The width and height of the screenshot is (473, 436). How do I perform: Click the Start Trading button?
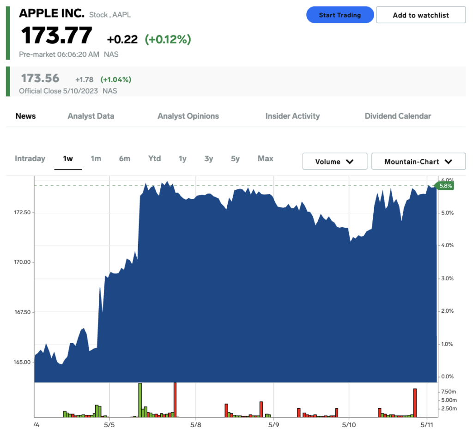click(340, 15)
